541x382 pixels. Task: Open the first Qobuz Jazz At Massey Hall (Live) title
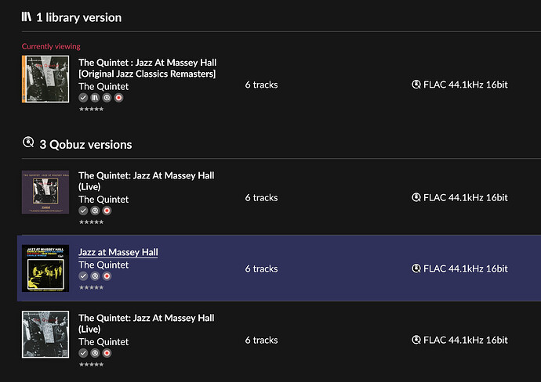click(147, 181)
